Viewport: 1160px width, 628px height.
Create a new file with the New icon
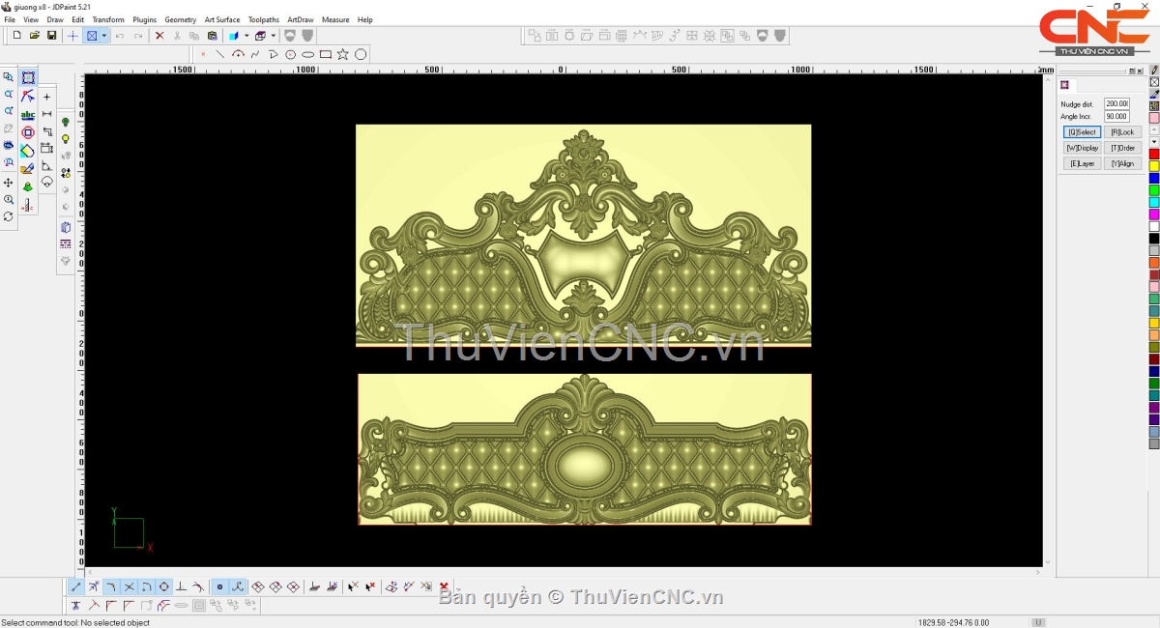[17, 36]
